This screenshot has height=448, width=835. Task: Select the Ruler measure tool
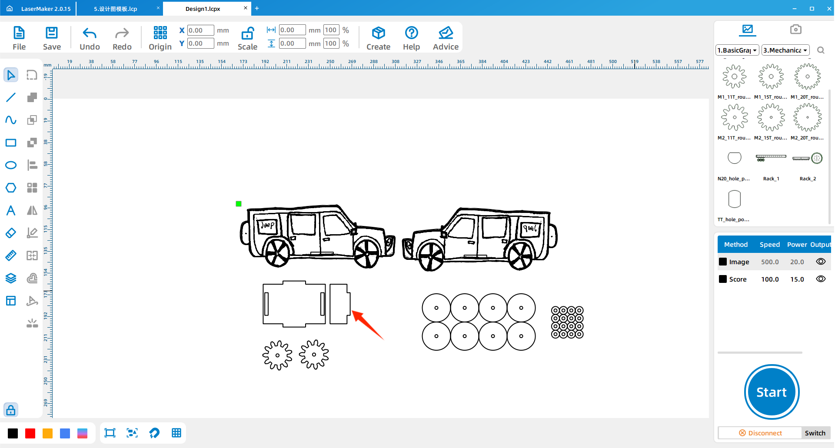click(11, 256)
